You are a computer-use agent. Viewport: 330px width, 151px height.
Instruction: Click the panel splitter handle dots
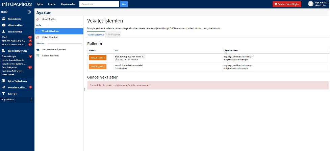pyautogui.click(x=84, y=90)
